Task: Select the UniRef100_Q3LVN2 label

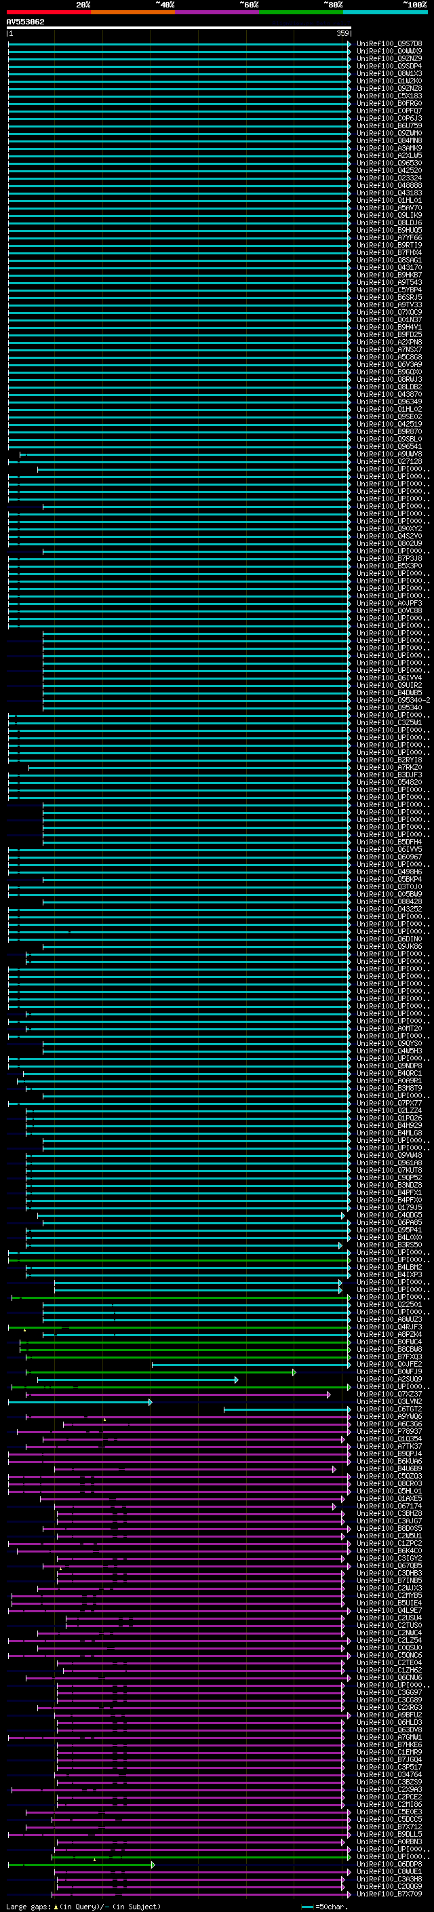Action: pos(389,1402)
